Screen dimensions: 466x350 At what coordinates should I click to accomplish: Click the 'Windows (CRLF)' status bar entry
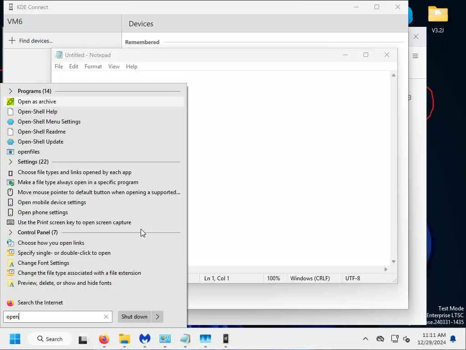point(310,278)
